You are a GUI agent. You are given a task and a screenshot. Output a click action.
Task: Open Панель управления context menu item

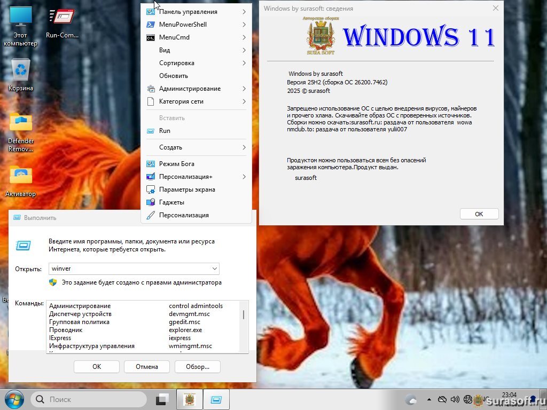[197, 12]
